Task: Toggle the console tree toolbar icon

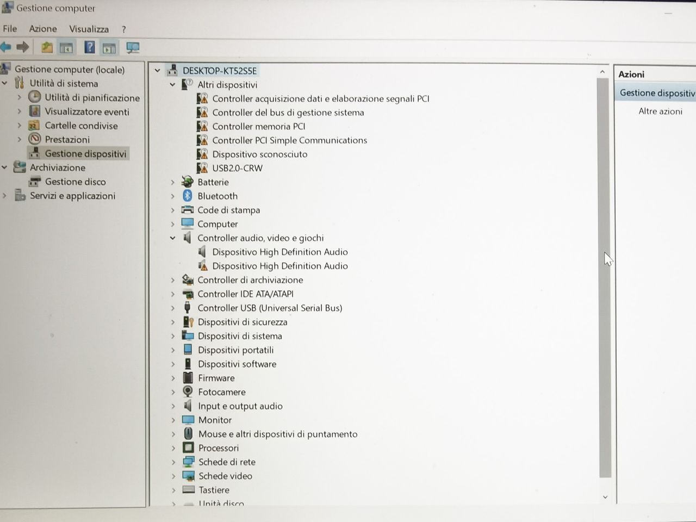Action: coord(66,48)
